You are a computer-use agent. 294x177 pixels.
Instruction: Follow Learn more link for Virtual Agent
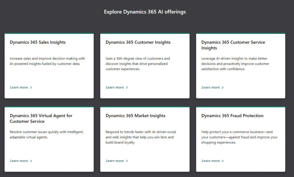[19, 161]
